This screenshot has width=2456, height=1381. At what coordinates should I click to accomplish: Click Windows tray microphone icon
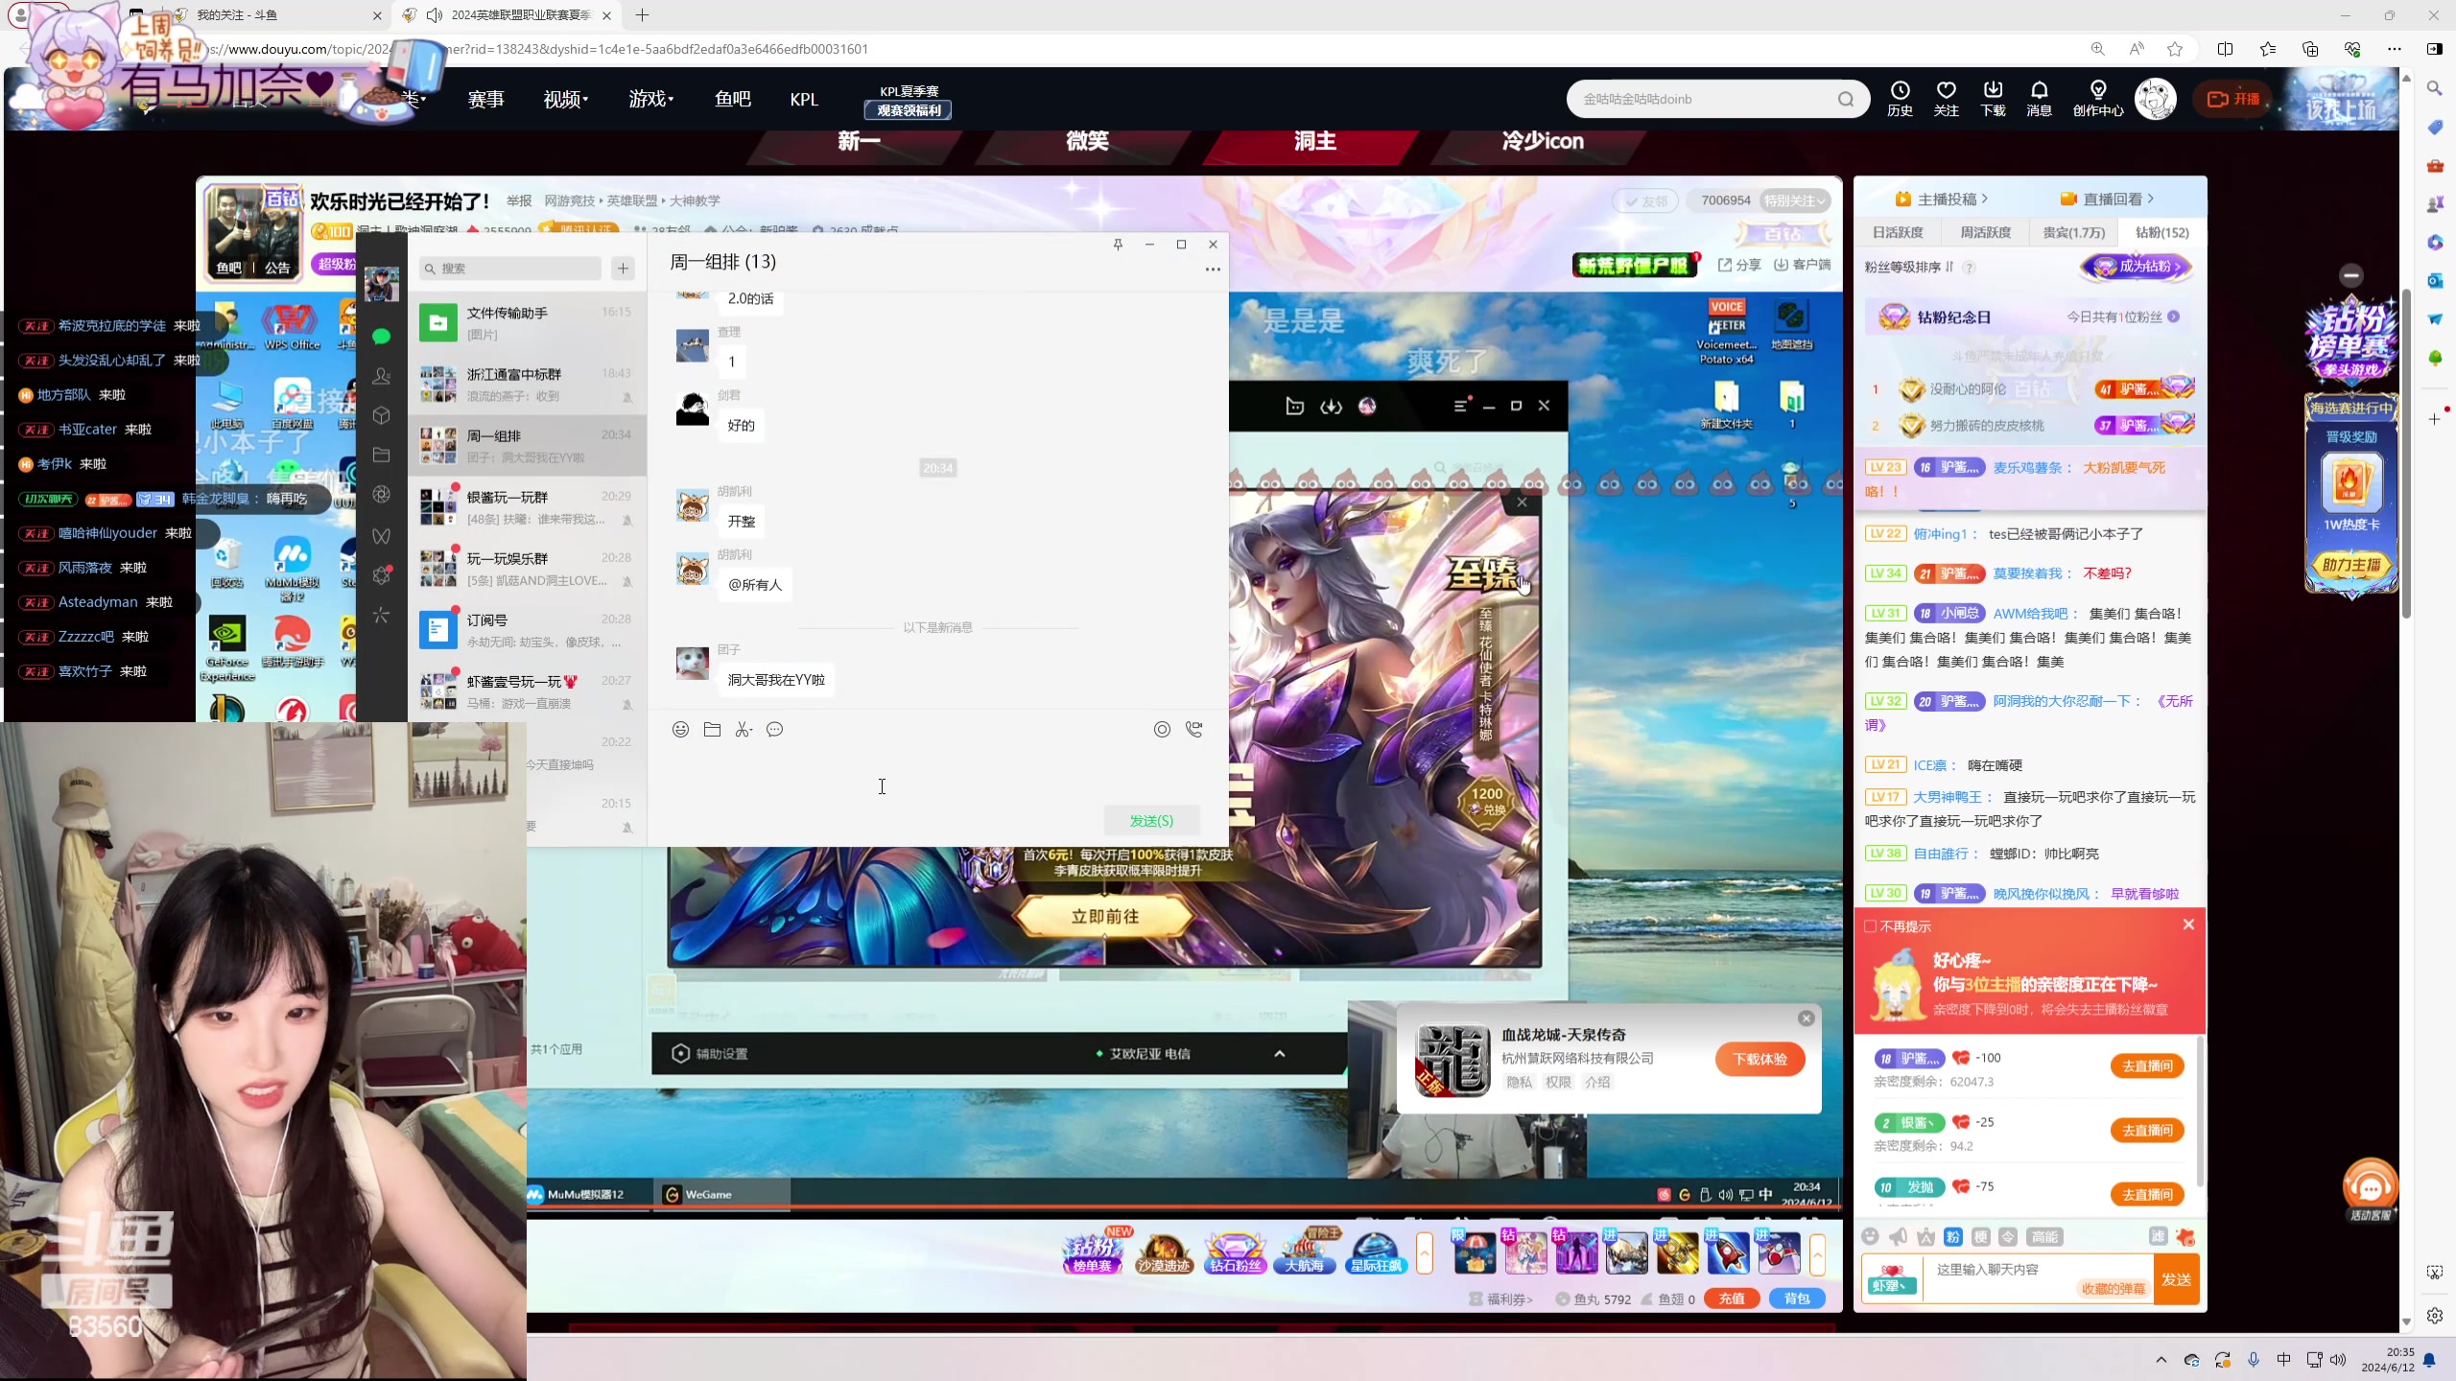pos(2253,1360)
